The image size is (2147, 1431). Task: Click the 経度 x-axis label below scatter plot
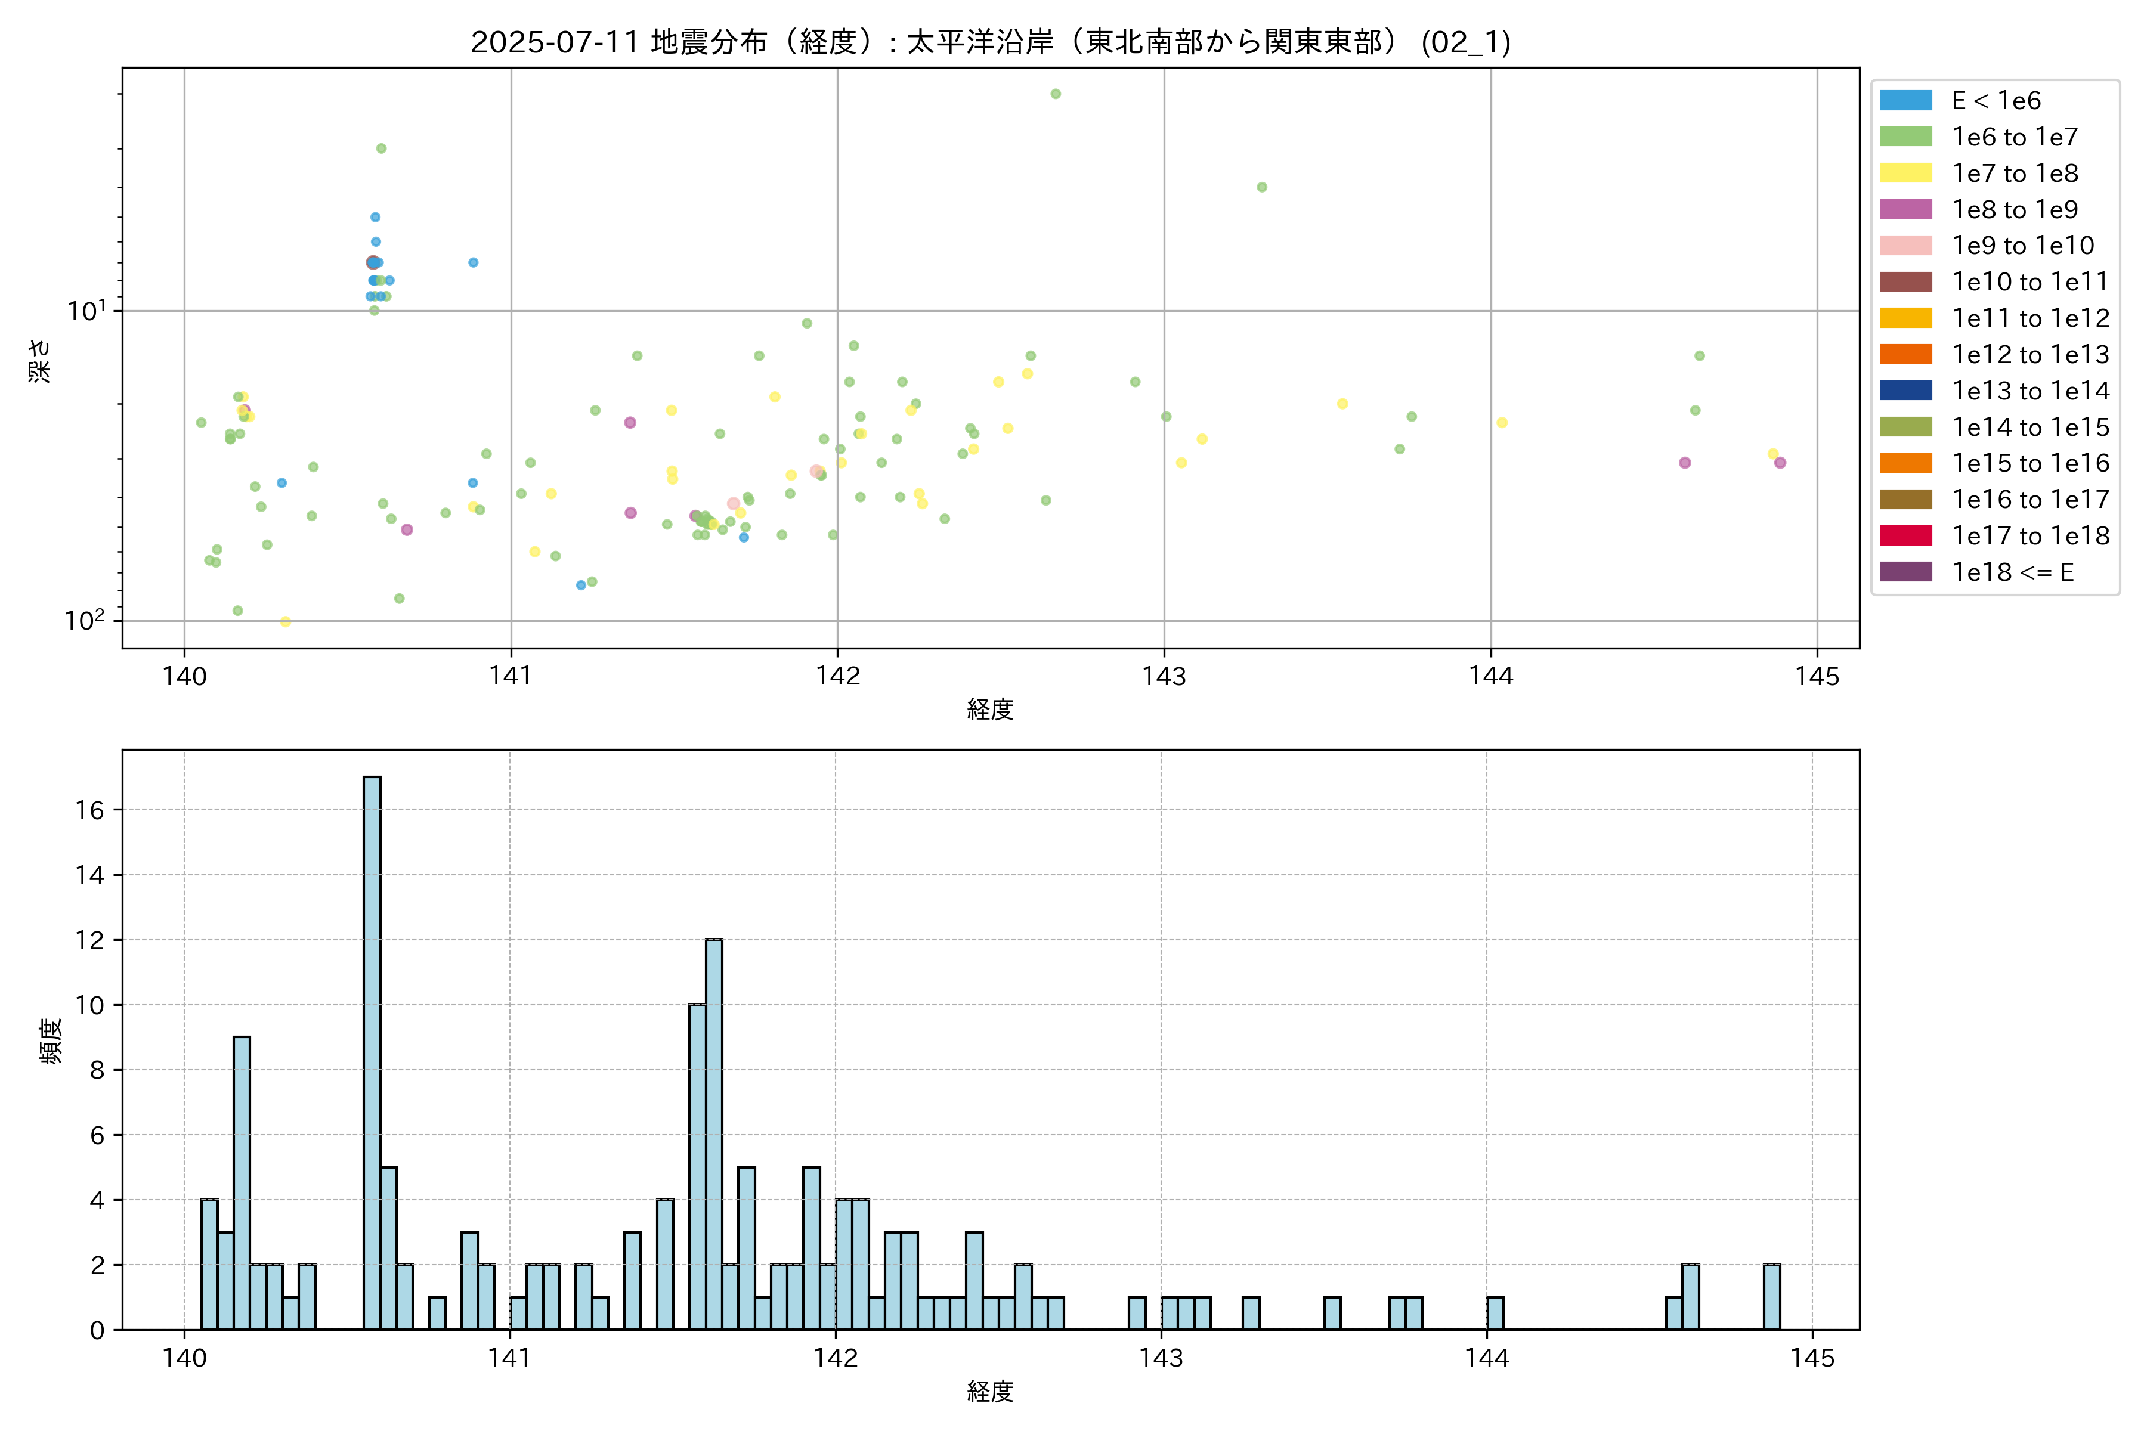991,709
